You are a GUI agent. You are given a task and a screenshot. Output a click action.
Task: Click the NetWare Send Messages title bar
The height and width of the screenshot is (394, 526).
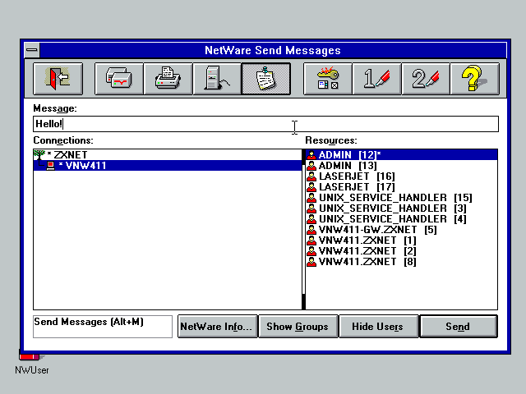click(x=273, y=50)
